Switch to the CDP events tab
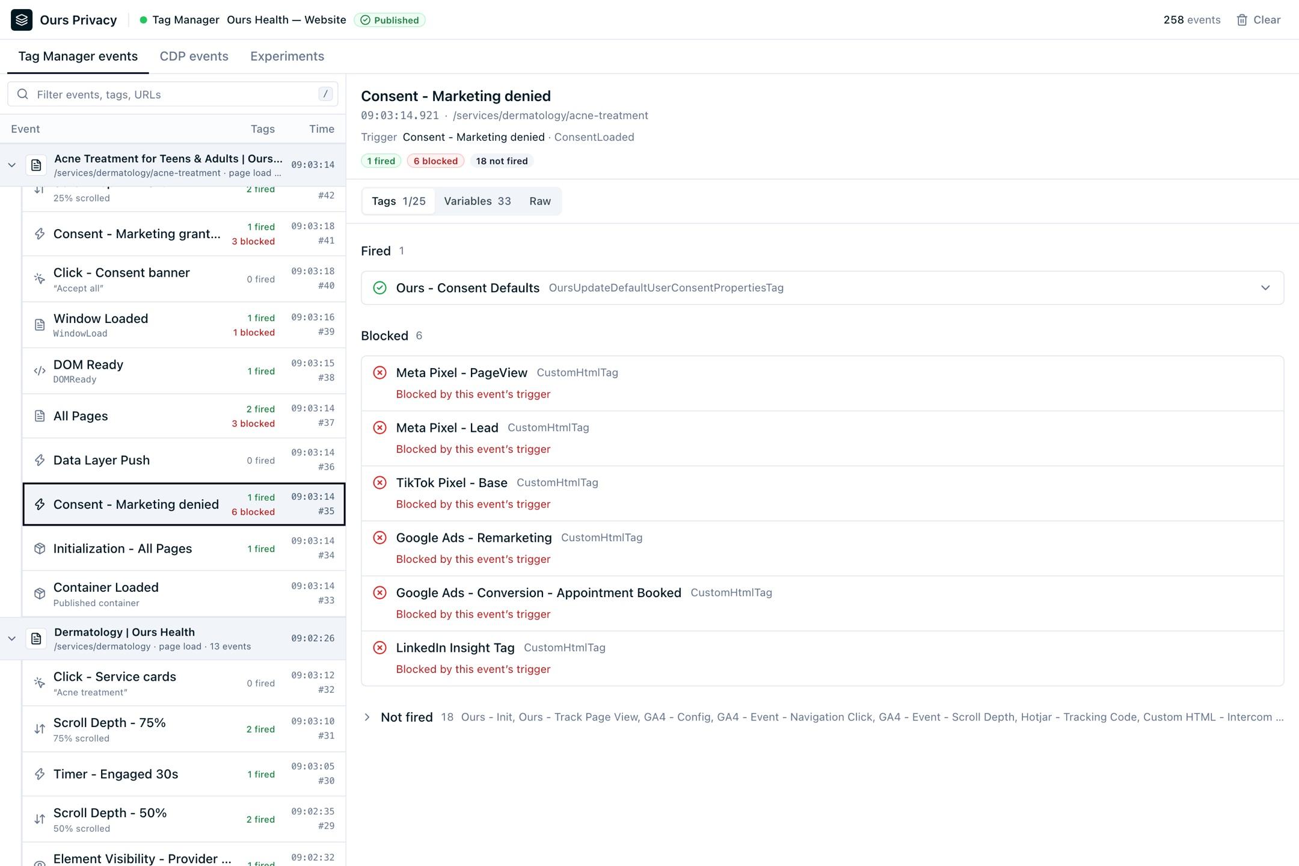 (x=194, y=57)
